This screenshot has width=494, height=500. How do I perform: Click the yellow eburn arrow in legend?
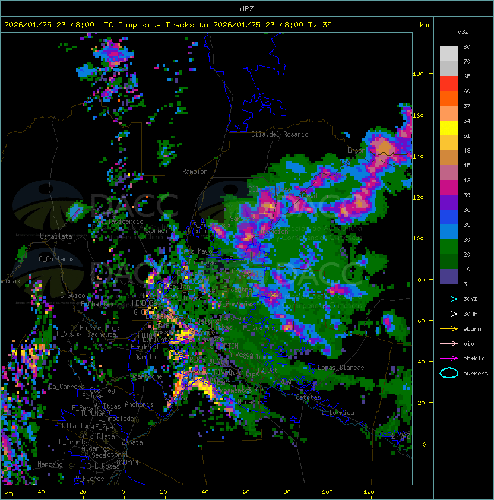pos(449,329)
